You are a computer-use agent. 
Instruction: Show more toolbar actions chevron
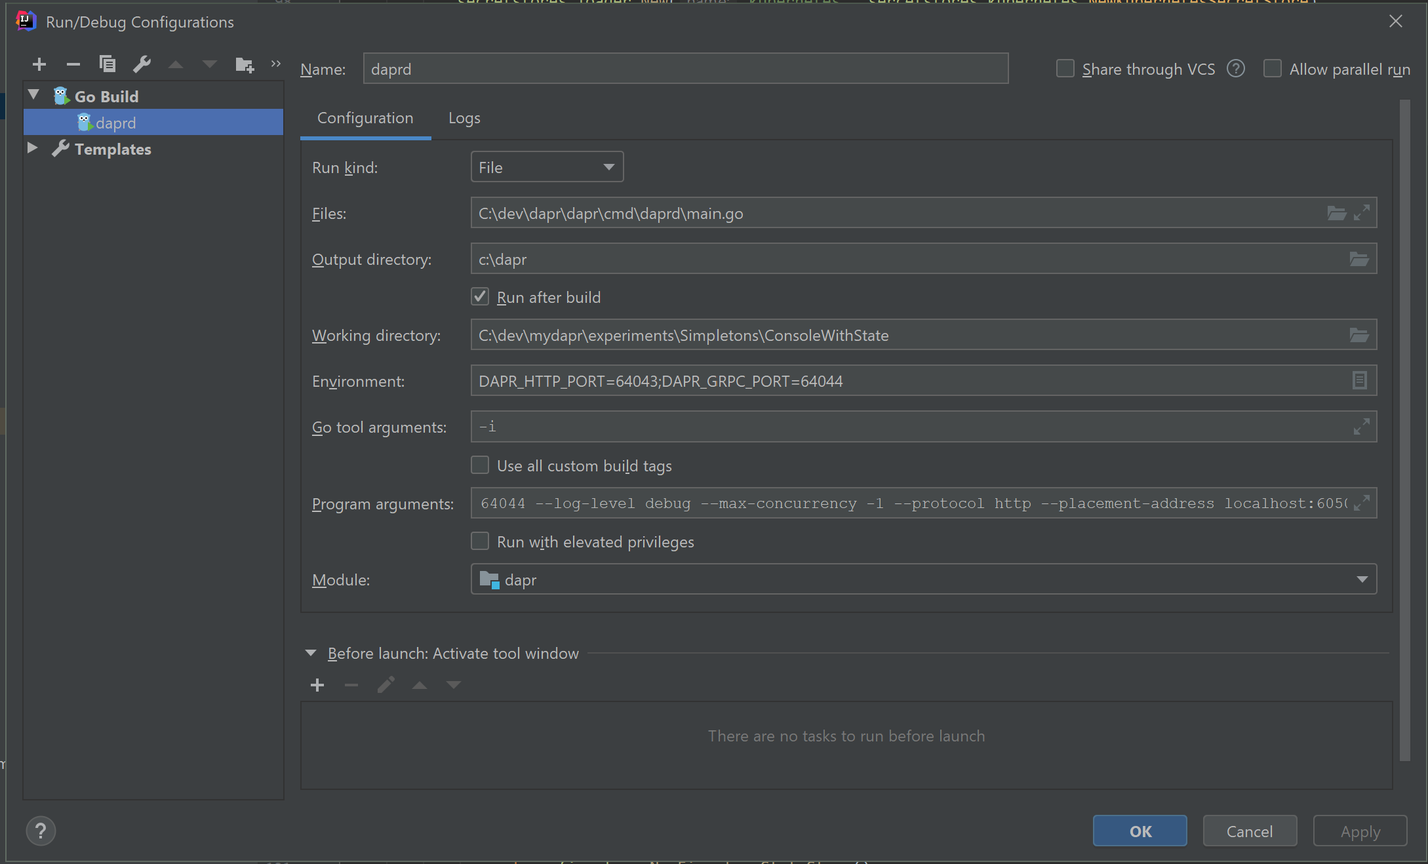[x=276, y=64]
